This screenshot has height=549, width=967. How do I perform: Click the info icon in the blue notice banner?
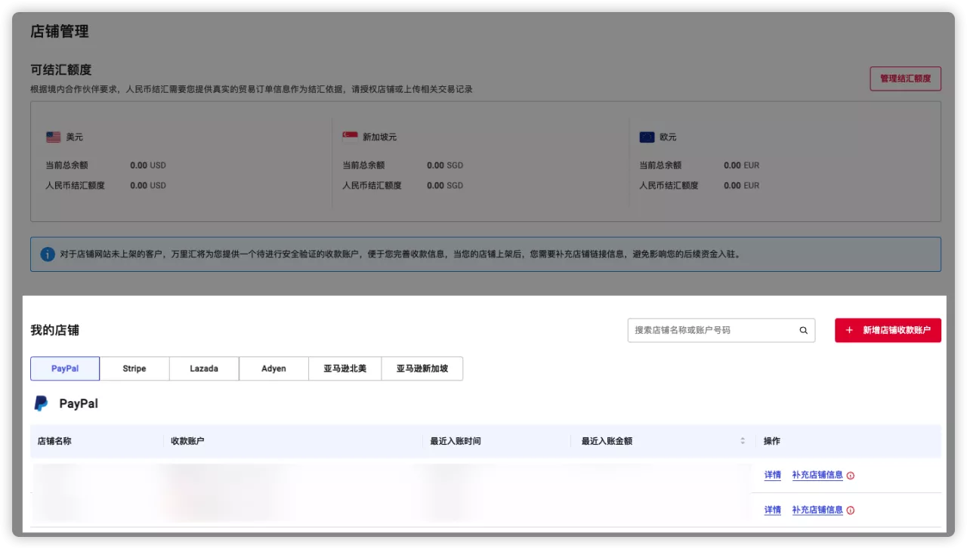(x=46, y=254)
